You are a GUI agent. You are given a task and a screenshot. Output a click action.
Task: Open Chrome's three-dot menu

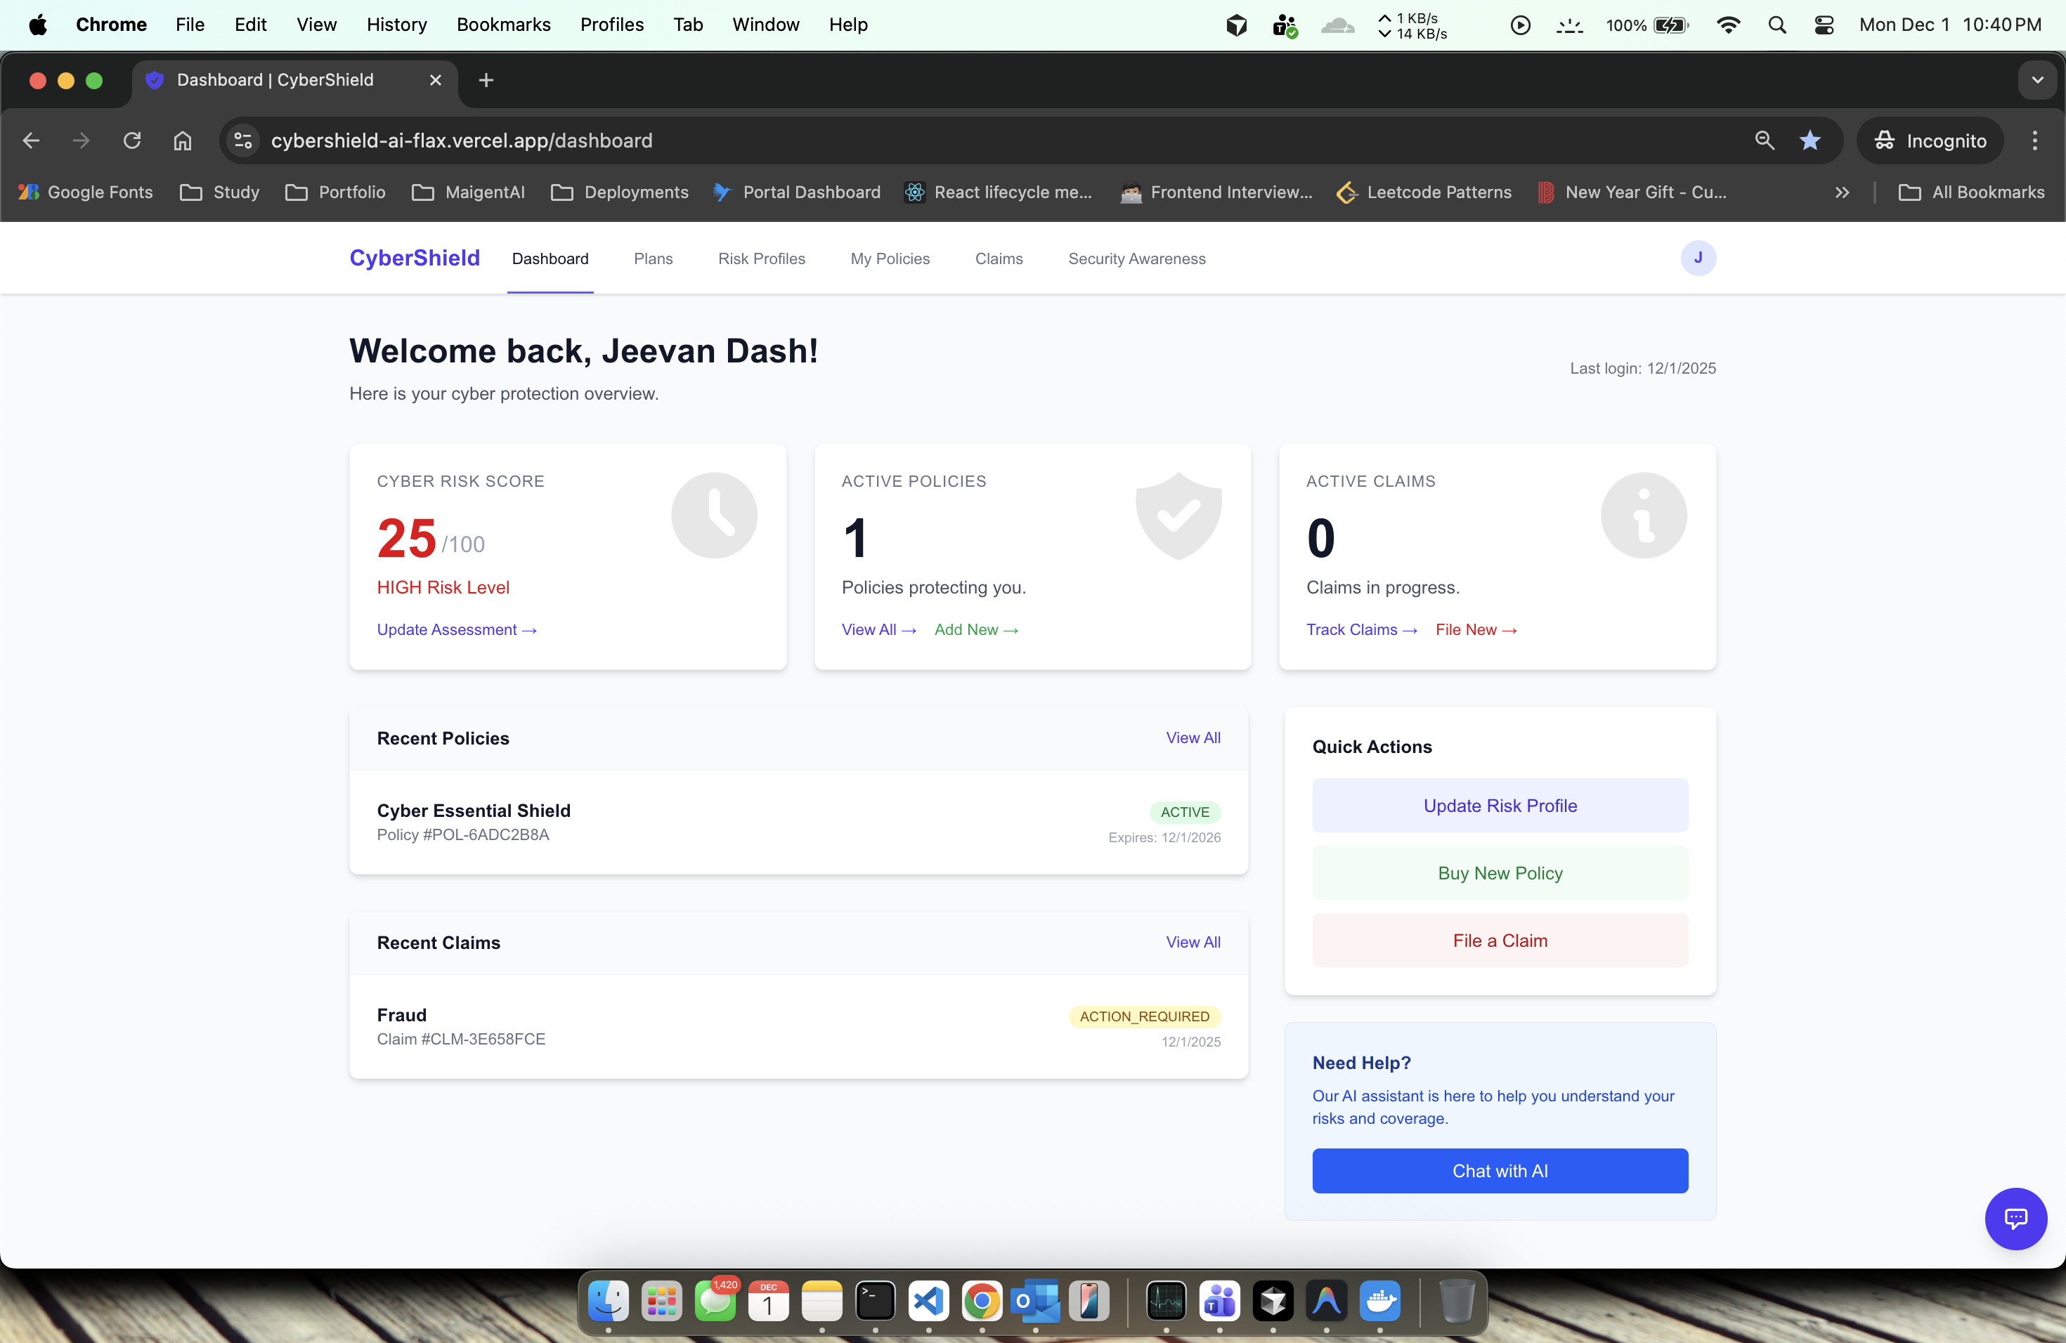(2034, 140)
